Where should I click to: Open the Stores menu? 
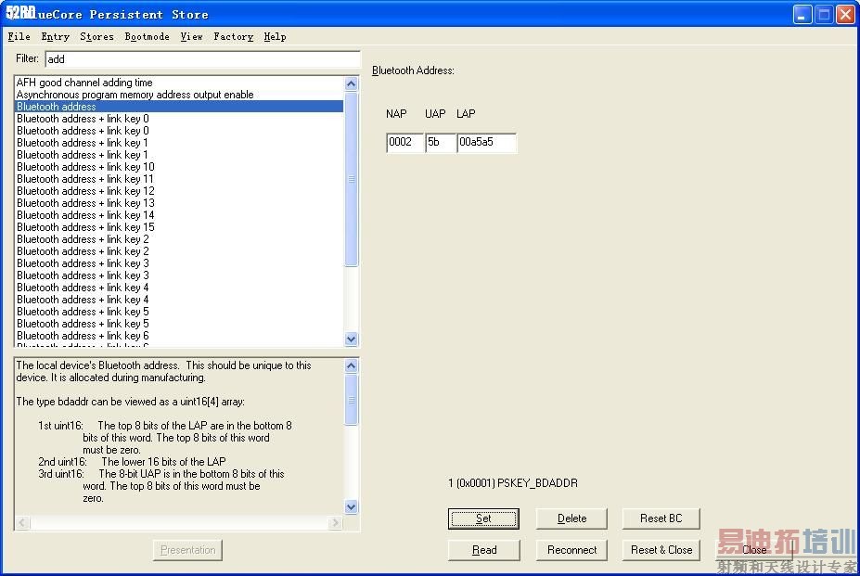tap(97, 37)
